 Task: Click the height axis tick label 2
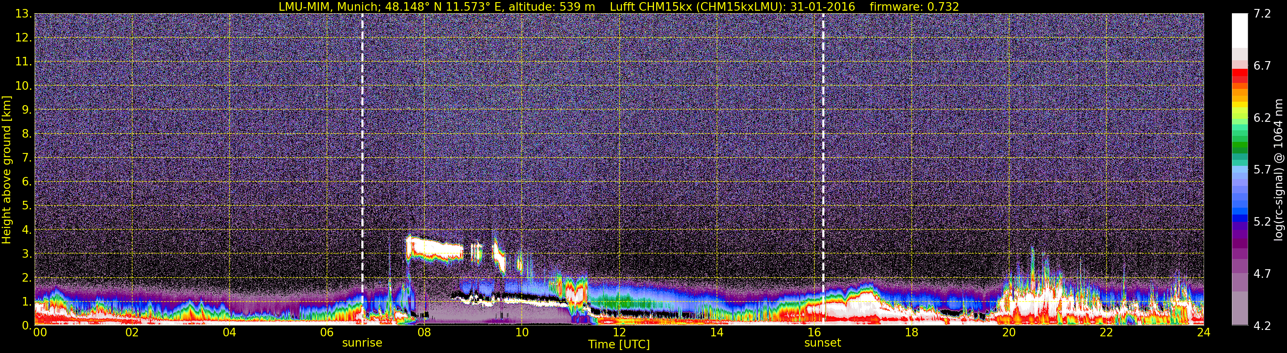click(26, 278)
